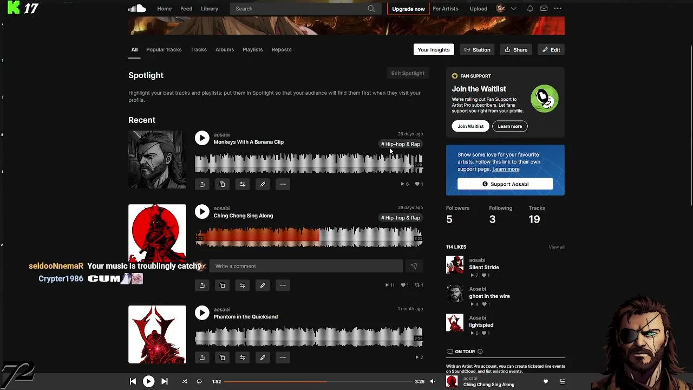The height and width of the screenshot is (390, 693).
Task: Copy link of Monkeys With A Banana Clip
Action: (x=222, y=184)
